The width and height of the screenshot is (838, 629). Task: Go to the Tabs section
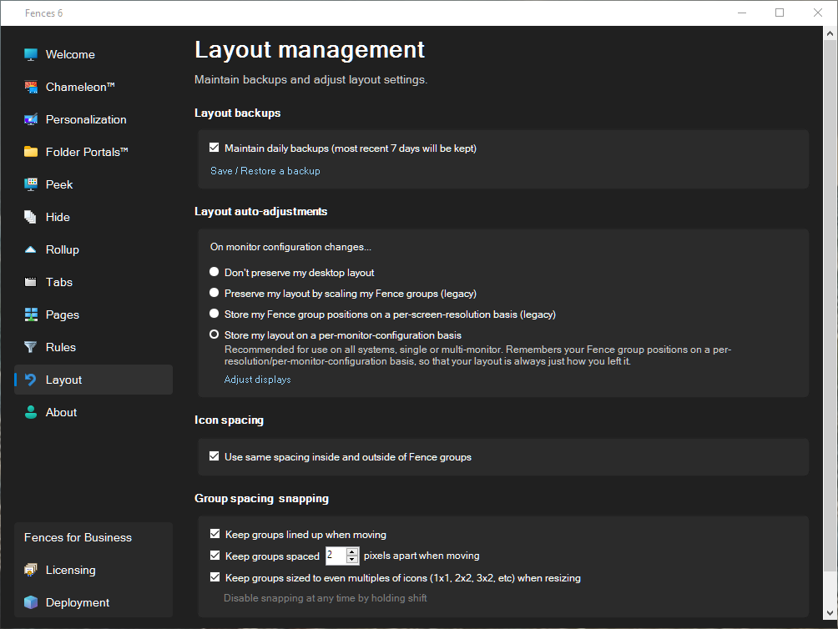(59, 282)
